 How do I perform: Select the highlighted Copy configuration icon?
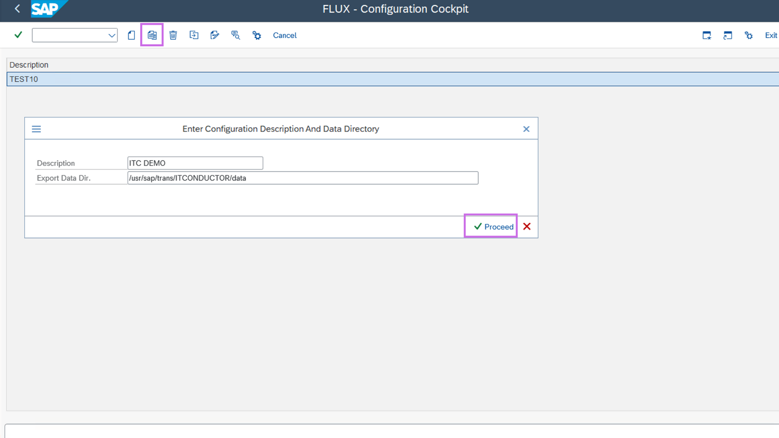(152, 35)
